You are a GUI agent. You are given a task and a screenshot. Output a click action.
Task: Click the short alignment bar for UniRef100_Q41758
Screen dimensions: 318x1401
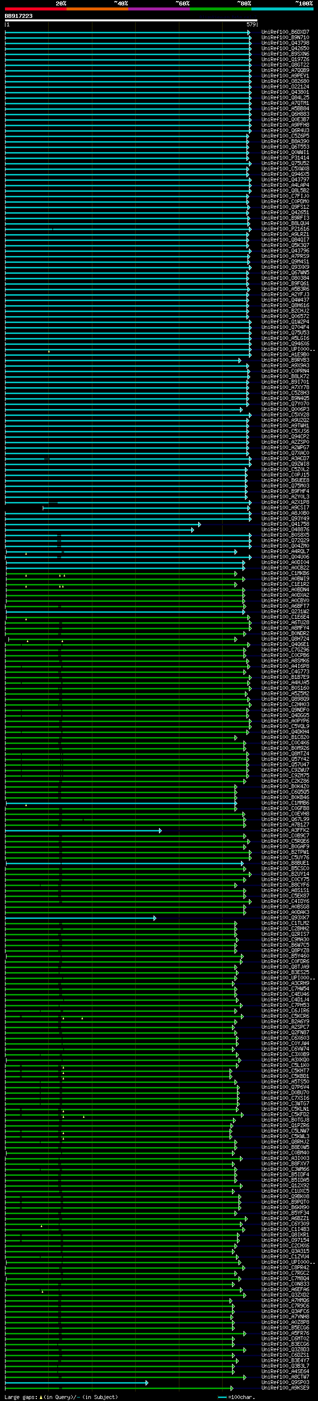(103, 525)
